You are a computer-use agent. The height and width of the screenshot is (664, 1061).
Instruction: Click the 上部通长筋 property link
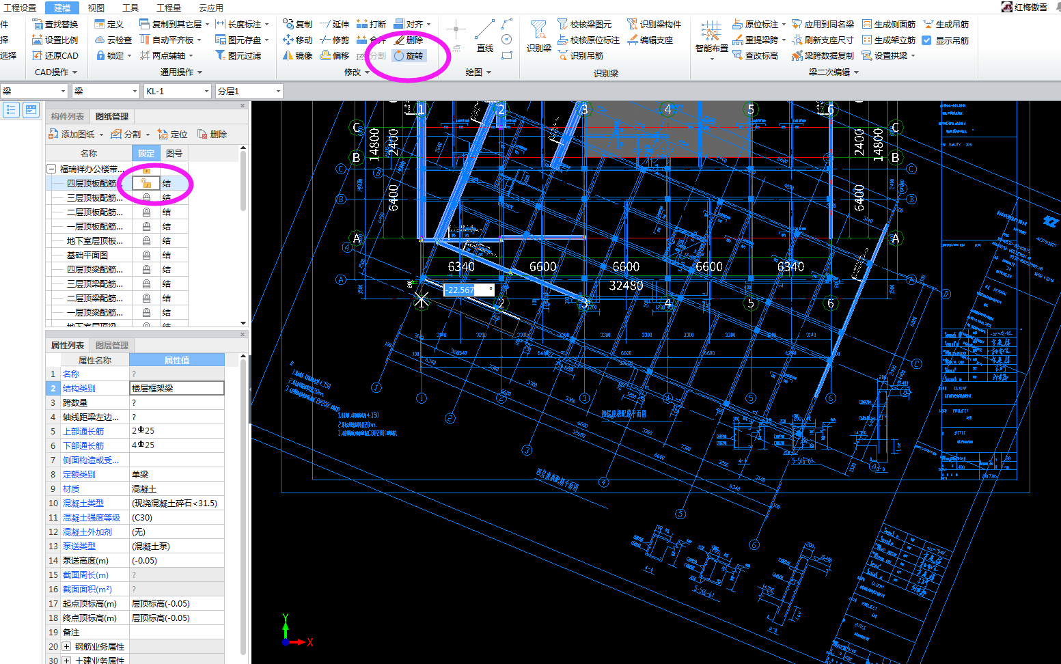point(83,431)
